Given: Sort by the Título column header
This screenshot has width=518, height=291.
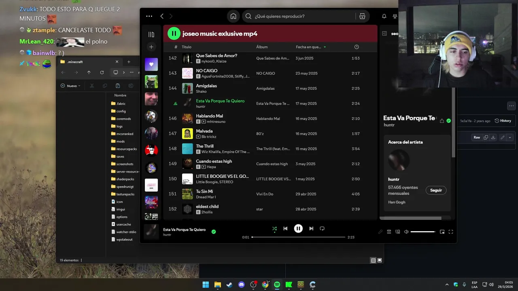Looking at the screenshot, I should pyautogui.click(x=187, y=47).
